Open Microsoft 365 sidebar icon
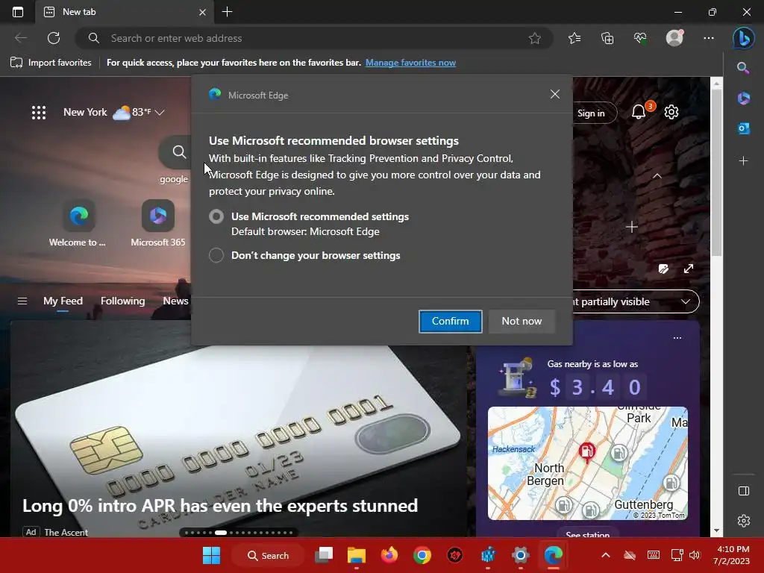 (744, 98)
